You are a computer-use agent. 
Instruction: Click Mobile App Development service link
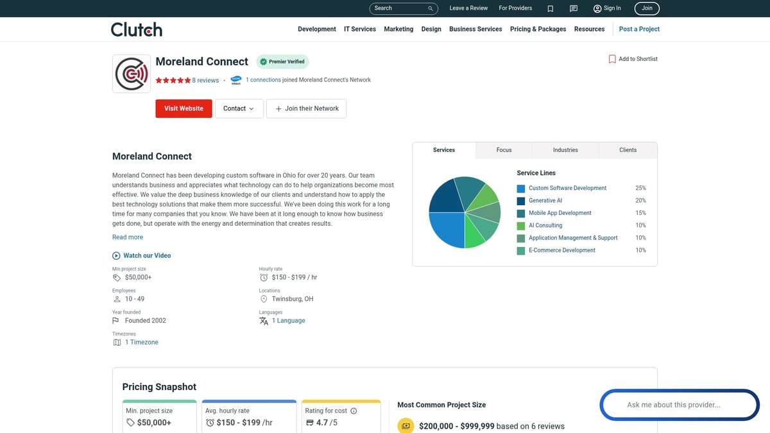pyautogui.click(x=560, y=213)
